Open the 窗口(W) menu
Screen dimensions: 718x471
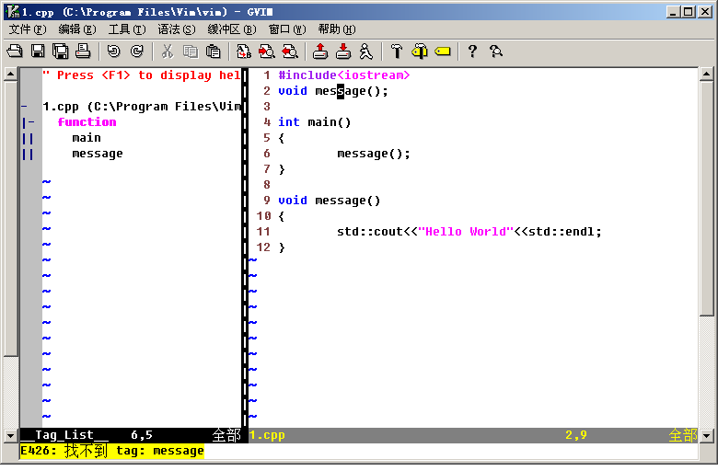287,29
